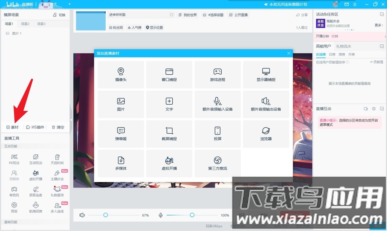
Task: Expand the 更多 activity list
Action: click(x=379, y=25)
